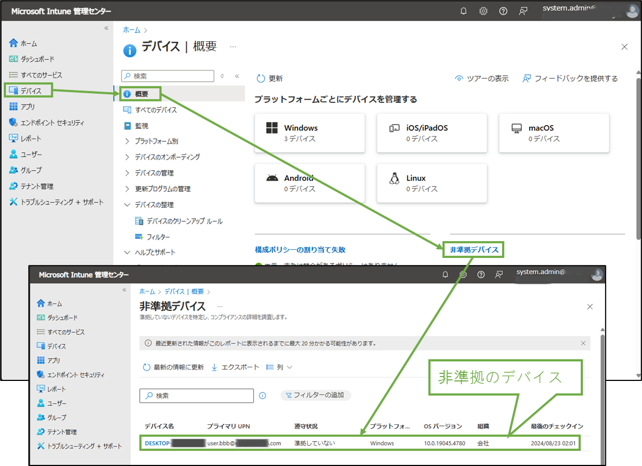The width and height of the screenshot is (642, 466).
Task: Open help icon in front window header
Action: (481, 275)
